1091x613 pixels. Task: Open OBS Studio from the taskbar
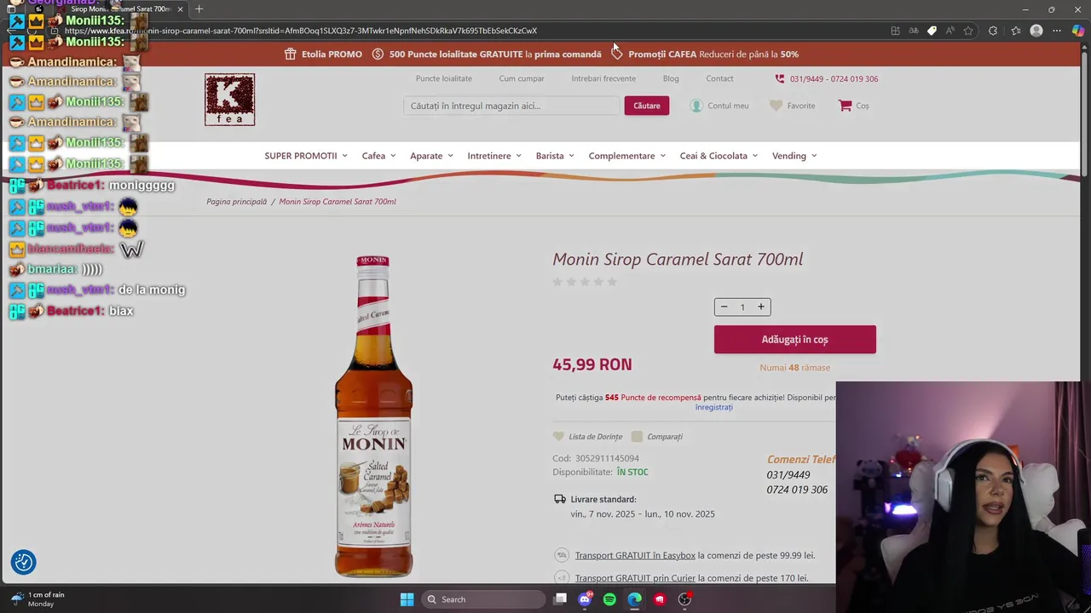684,599
